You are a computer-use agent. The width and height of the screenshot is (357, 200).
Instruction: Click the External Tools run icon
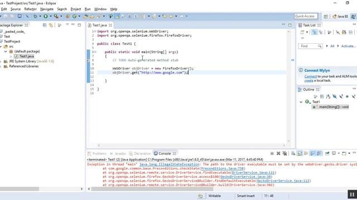click(x=56, y=16)
